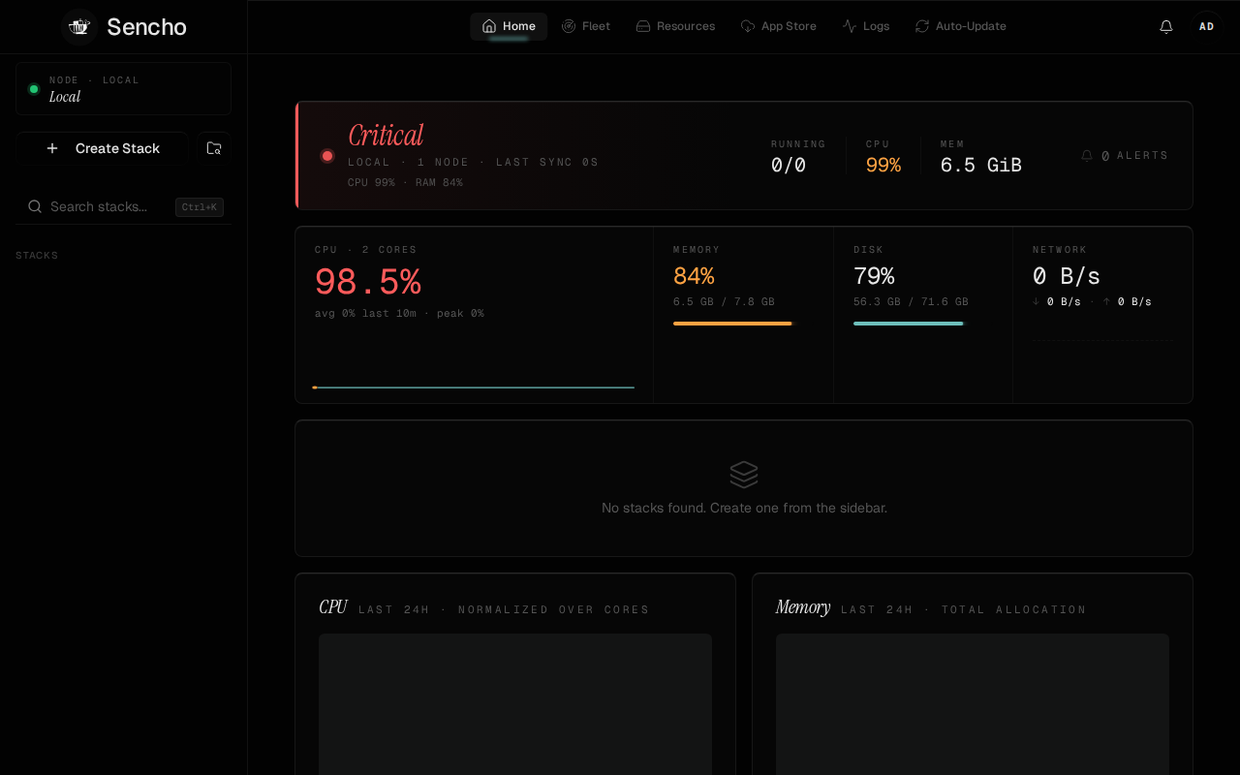Click the 84% memory value
This screenshot has height=775, width=1240.
[694, 276]
